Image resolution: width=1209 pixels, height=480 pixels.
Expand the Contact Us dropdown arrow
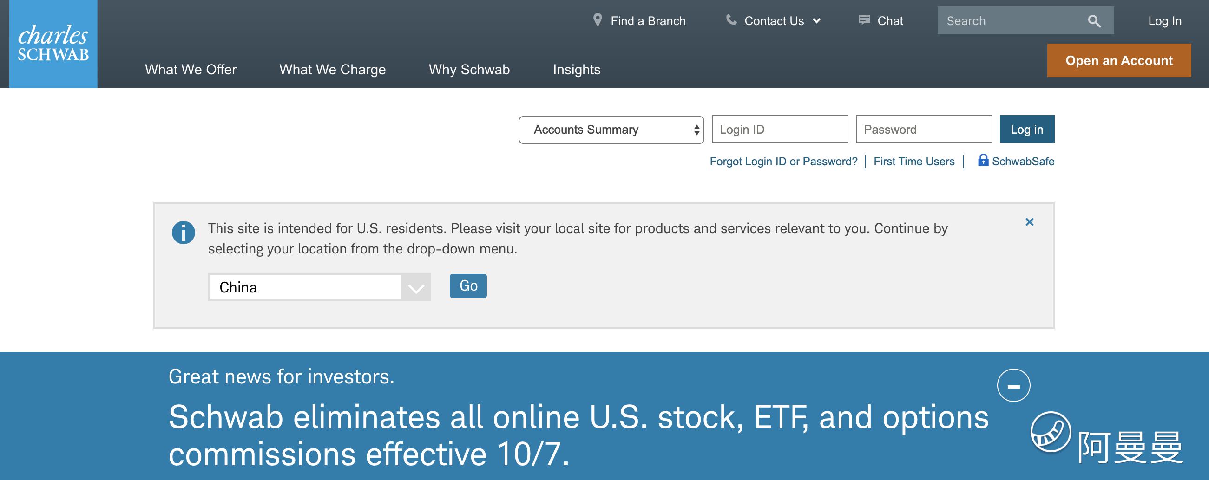click(x=817, y=21)
